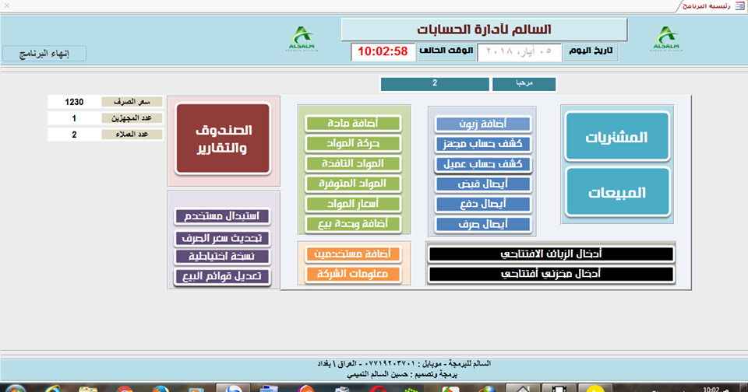Create a نسخة احتياطية backup
Screen dimensions: 748x392
pos(222,256)
